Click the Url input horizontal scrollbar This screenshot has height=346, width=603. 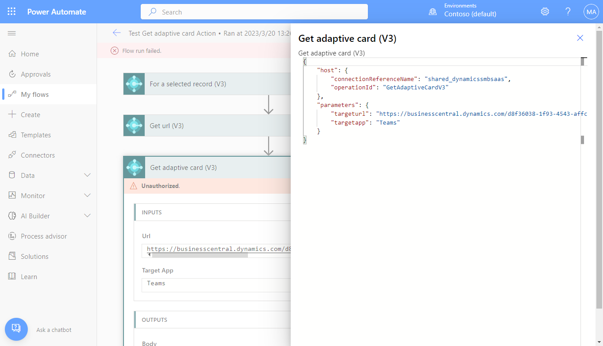click(x=199, y=255)
